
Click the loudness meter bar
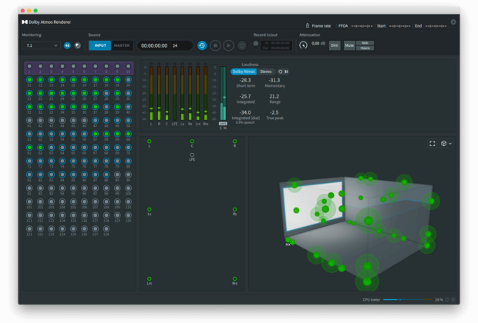coord(223,93)
